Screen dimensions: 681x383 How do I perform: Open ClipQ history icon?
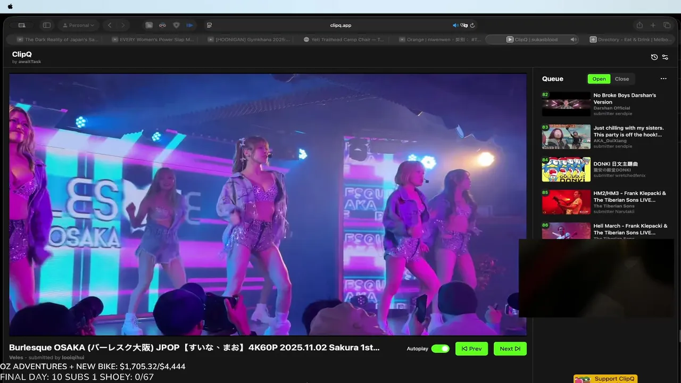pyautogui.click(x=654, y=57)
